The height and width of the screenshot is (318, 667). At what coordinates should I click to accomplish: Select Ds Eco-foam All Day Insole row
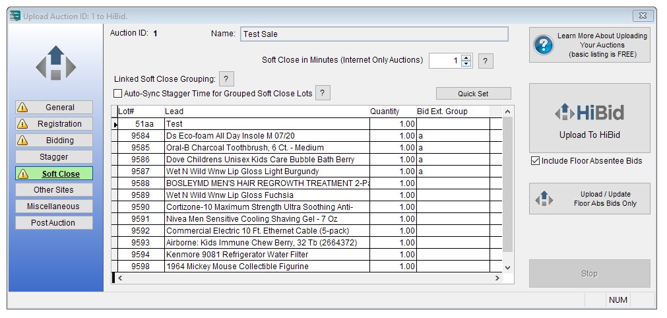pyautogui.click(x=307, y=136)
